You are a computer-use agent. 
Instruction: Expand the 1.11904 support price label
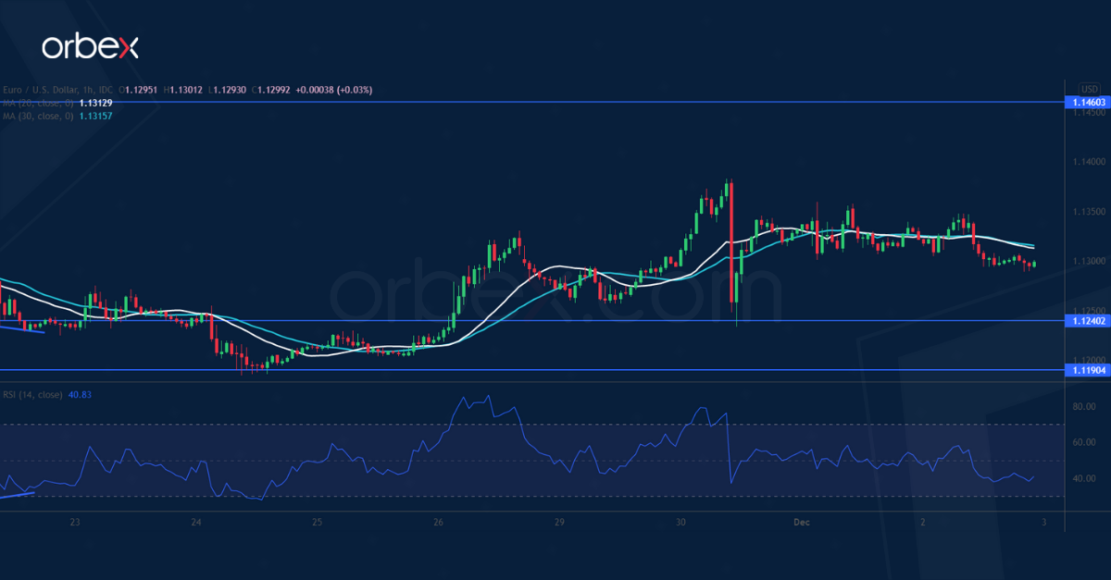point(1088,369)
